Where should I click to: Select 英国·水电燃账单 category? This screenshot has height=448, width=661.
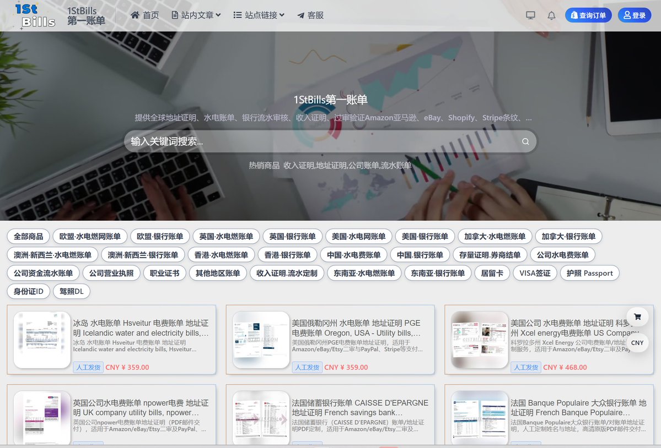point(226,237)
